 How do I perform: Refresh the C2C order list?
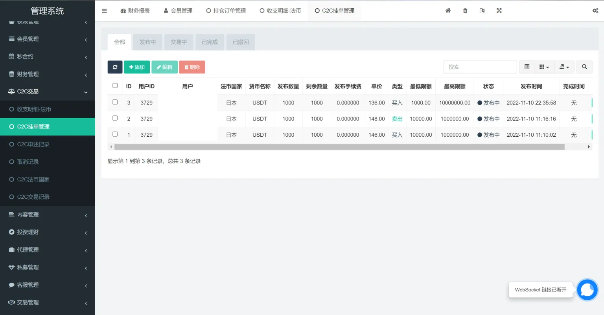115,67
